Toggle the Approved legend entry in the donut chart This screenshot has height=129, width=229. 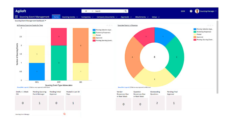198,37
